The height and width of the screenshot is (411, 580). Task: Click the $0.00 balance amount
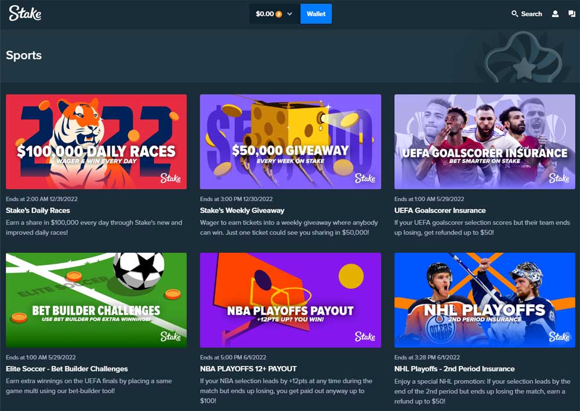tap(265, 14)
